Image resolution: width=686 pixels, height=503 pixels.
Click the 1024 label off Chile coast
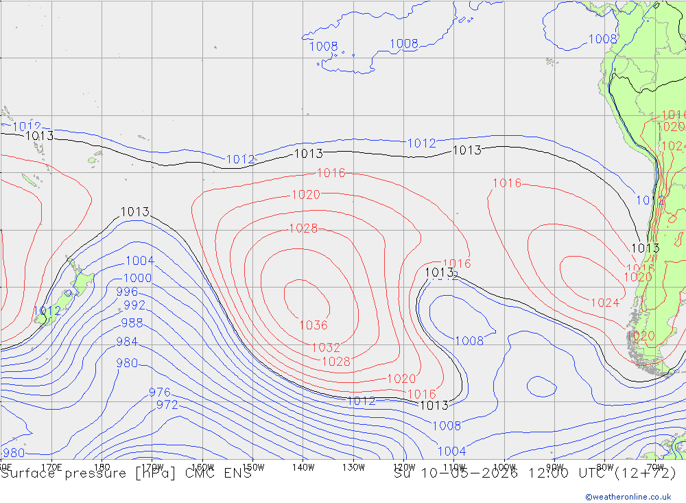tap(605, 303)
